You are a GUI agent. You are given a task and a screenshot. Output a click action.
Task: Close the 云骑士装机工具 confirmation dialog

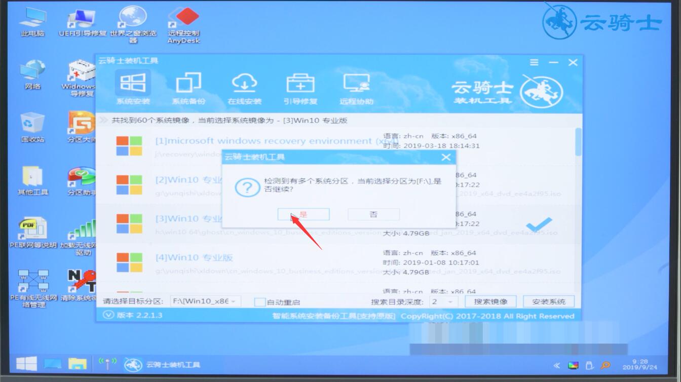(x=446, y=157)
